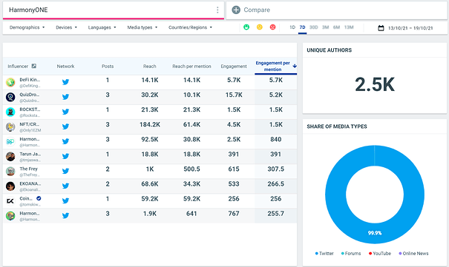This screenshot has width=449, height=267.
Task: Sort by Engagement column header
Action: click(234, 66)
